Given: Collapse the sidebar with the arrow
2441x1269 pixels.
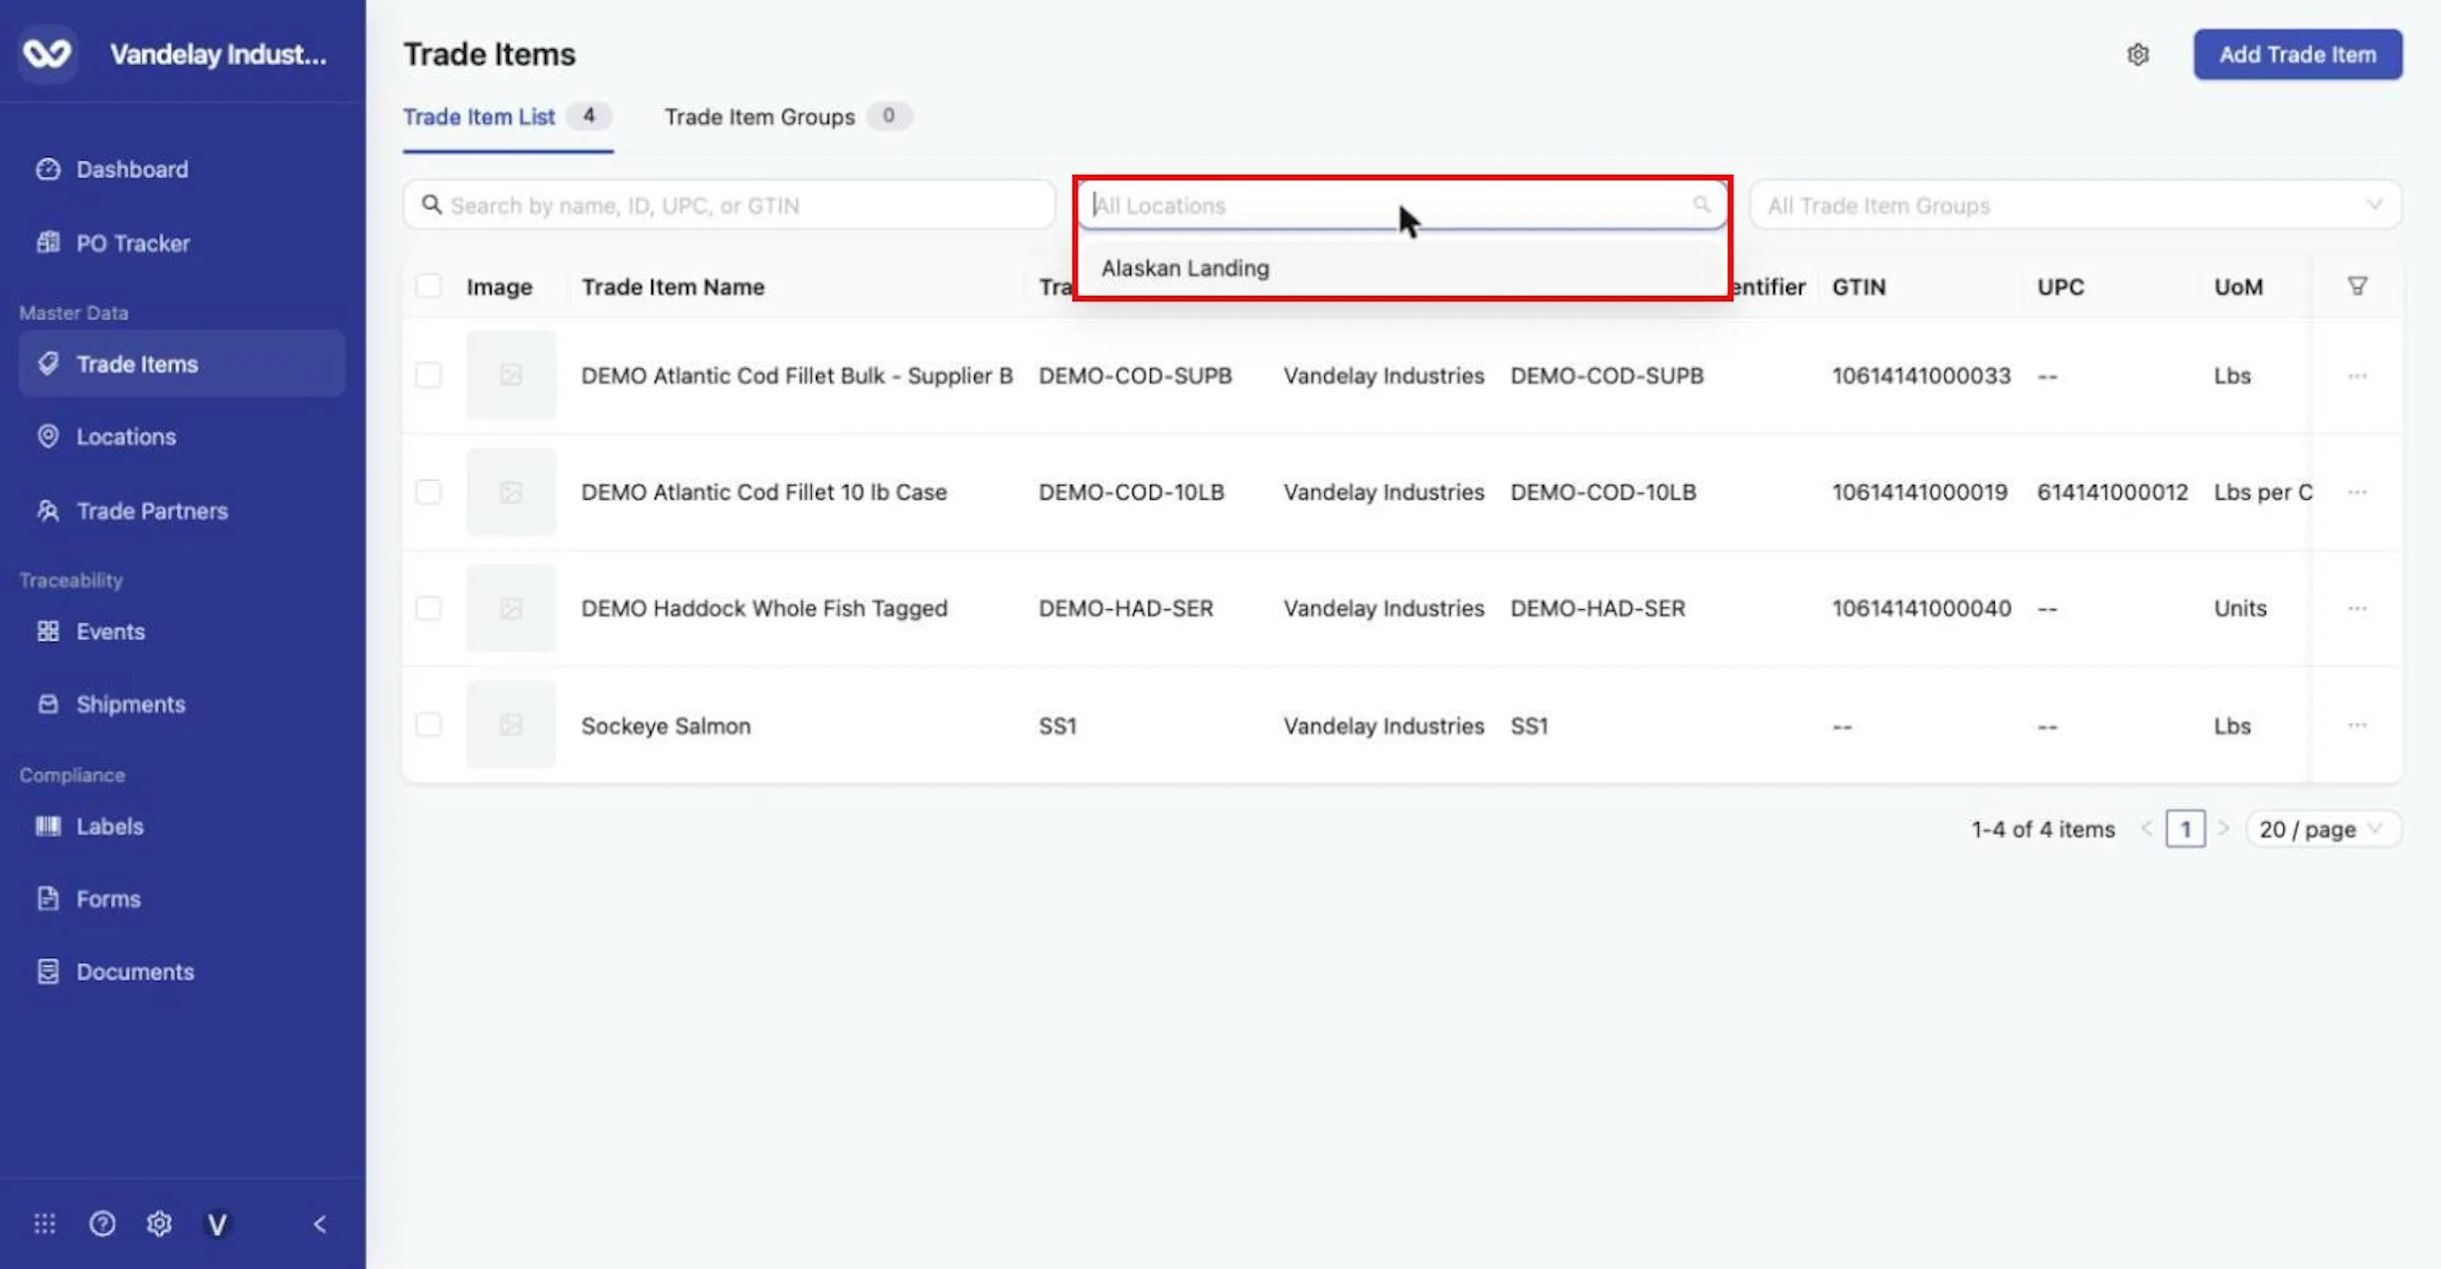Looking at the screenshot, I should [x=320, y=1223].
